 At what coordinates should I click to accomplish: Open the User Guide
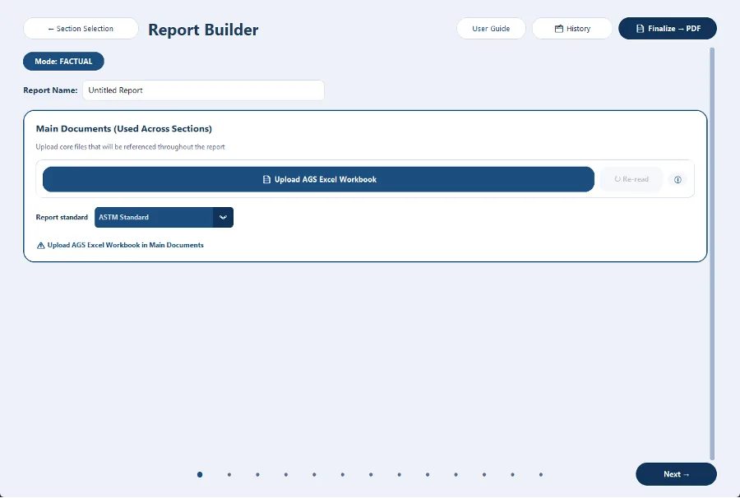click(491, 28)
